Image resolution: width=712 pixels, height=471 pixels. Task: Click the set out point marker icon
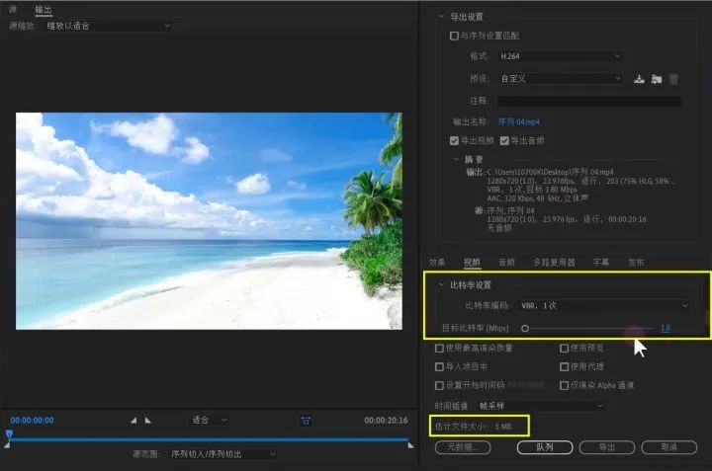point(147,421)
